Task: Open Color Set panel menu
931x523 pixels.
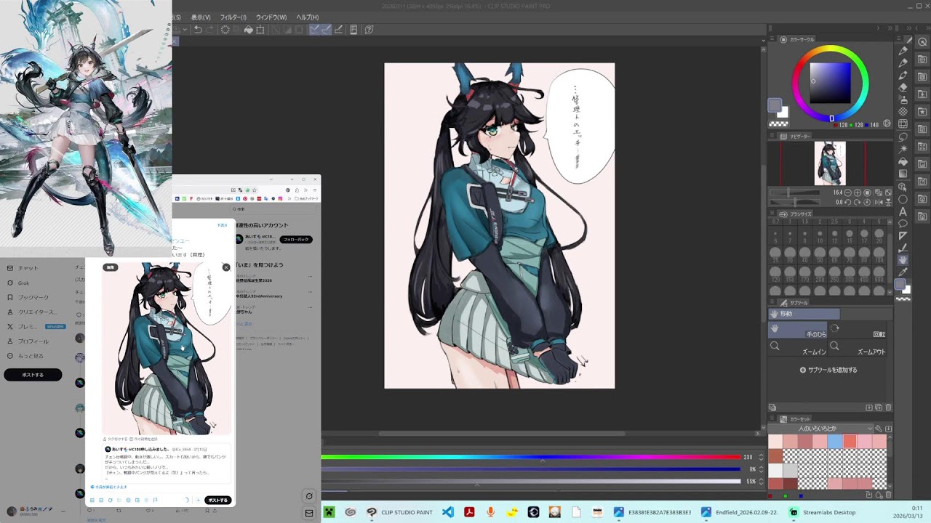Action: [772, 418]
